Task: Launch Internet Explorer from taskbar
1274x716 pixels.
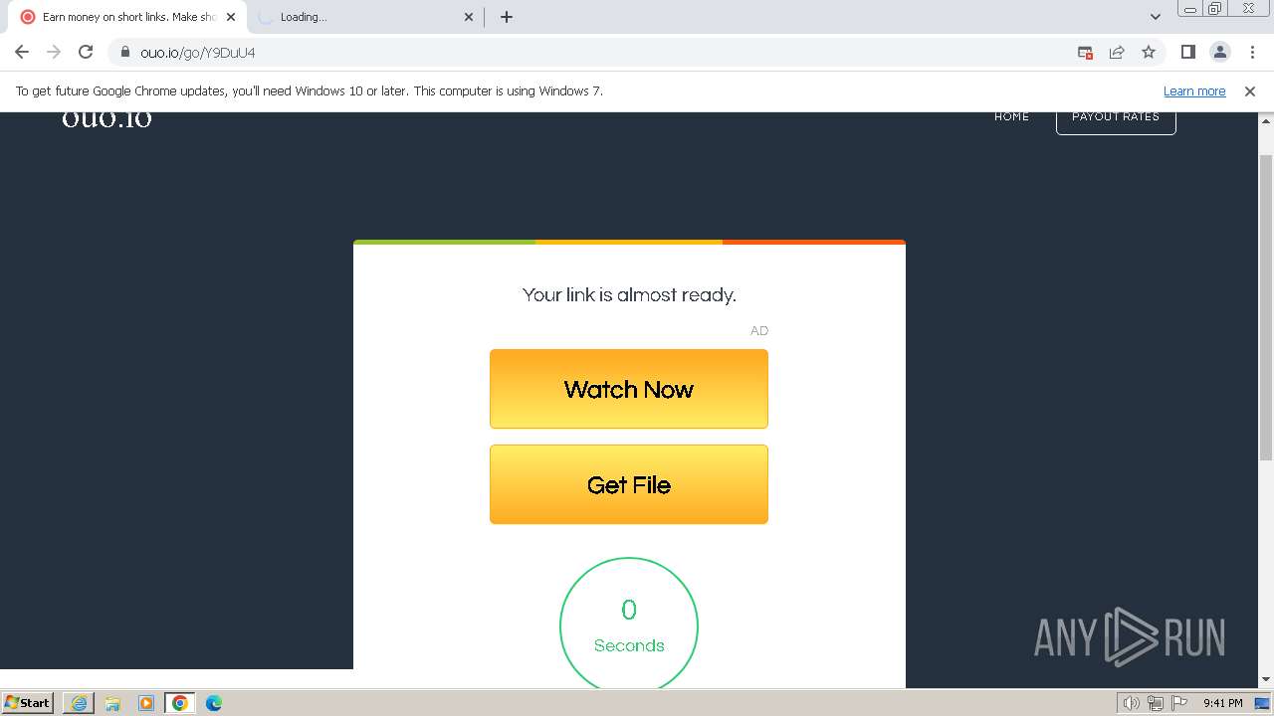Action: [x=79, y=703]
